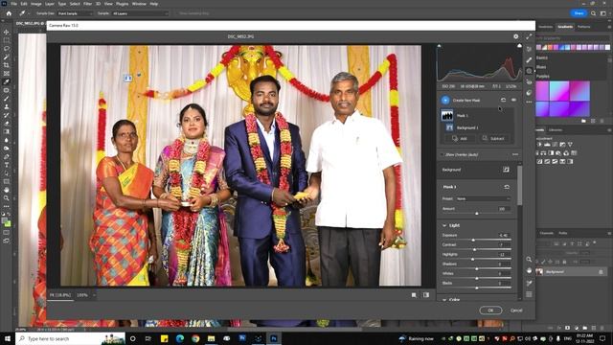Open Camera Raw settings gear
Image resolution: width=613 pixels, height=345 pixels.
tap(515, 36)
